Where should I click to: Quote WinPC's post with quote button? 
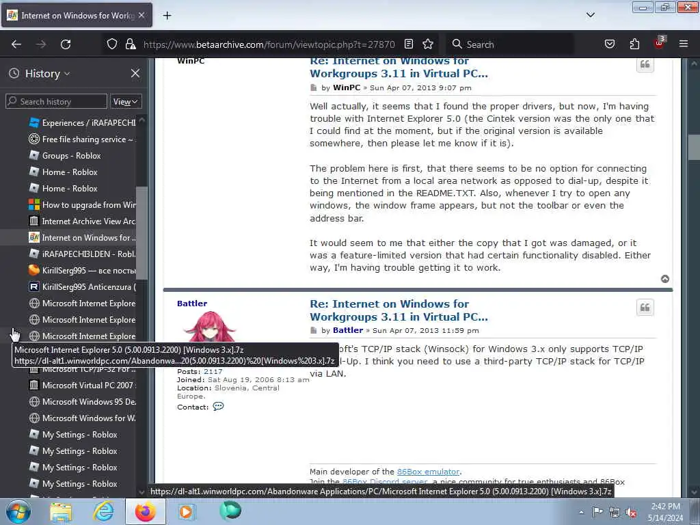(x=645, y=65)
